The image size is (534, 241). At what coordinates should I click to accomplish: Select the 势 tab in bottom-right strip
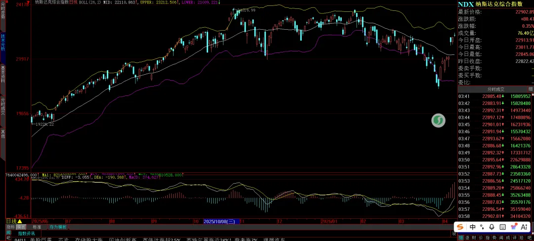pyautogui.click(x=494, y=238)
